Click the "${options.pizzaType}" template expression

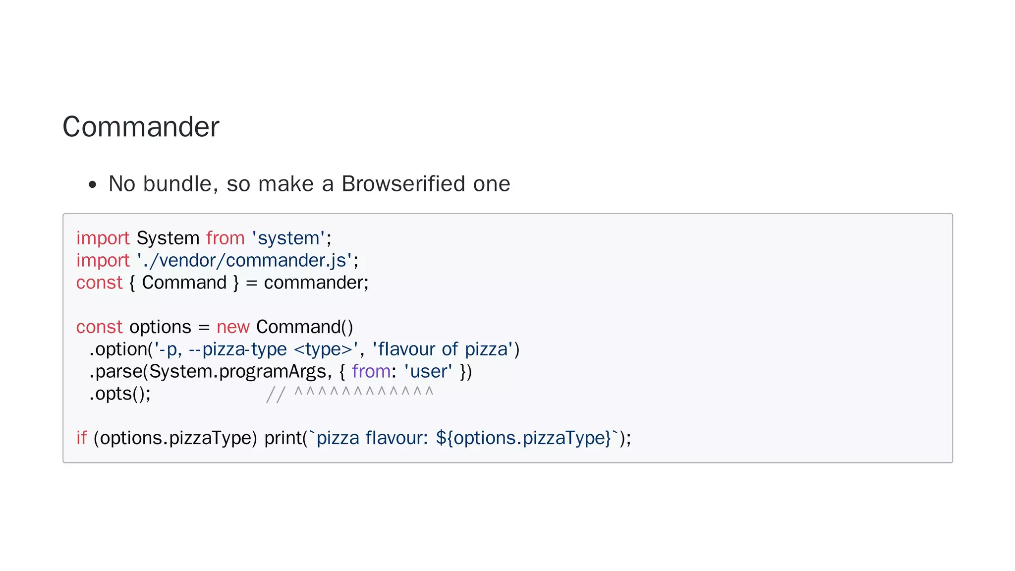coord(524,438)
